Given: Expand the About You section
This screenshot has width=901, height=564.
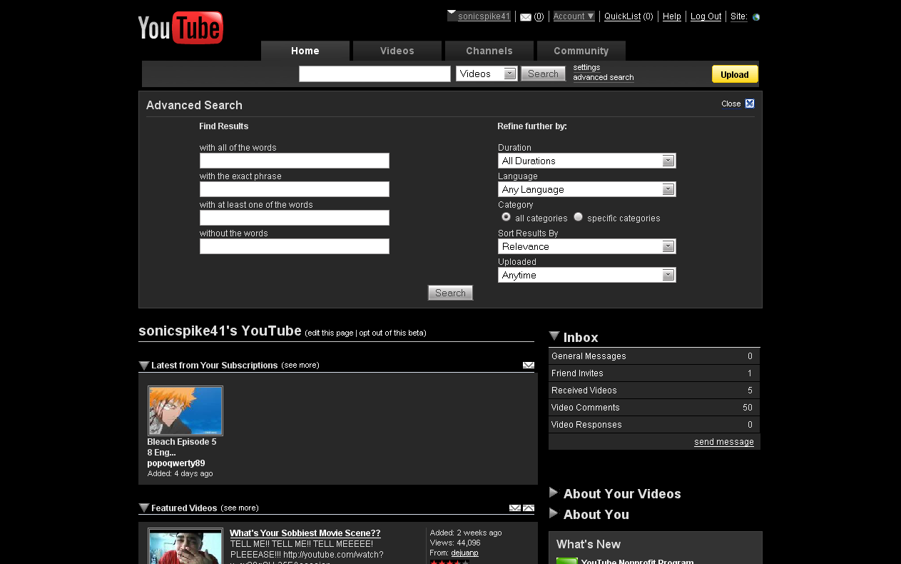Looking at the screenshot, I should tap(554, 513).
